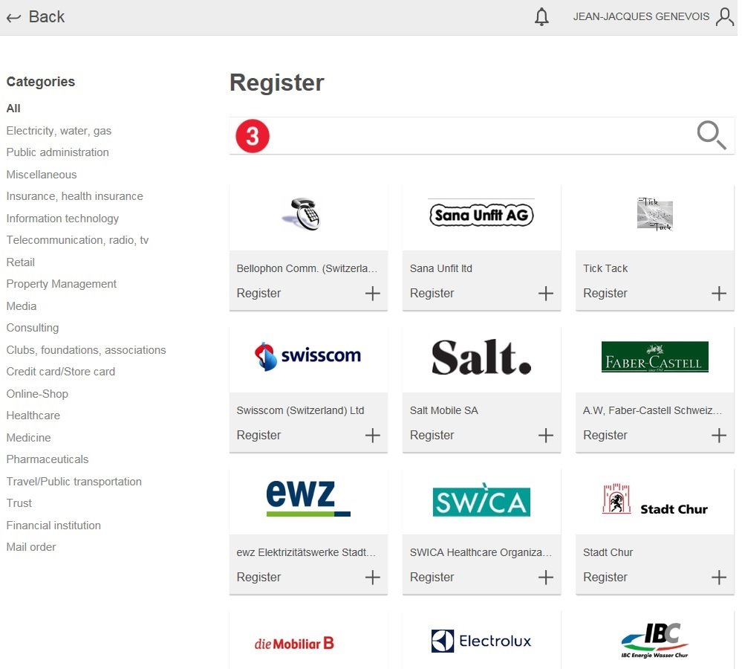Add Tick Tack with plus icon
The width and height of the screenshot is (742, 669).
coord(719,294)
